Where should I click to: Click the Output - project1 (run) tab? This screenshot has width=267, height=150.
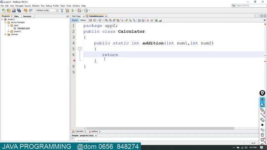click(x=83, y=136)
